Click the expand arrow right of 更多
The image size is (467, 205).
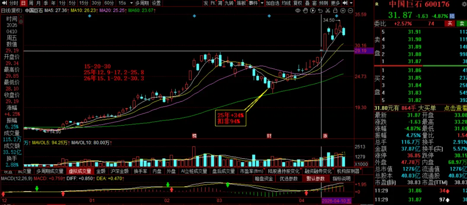tap(345, 3)
